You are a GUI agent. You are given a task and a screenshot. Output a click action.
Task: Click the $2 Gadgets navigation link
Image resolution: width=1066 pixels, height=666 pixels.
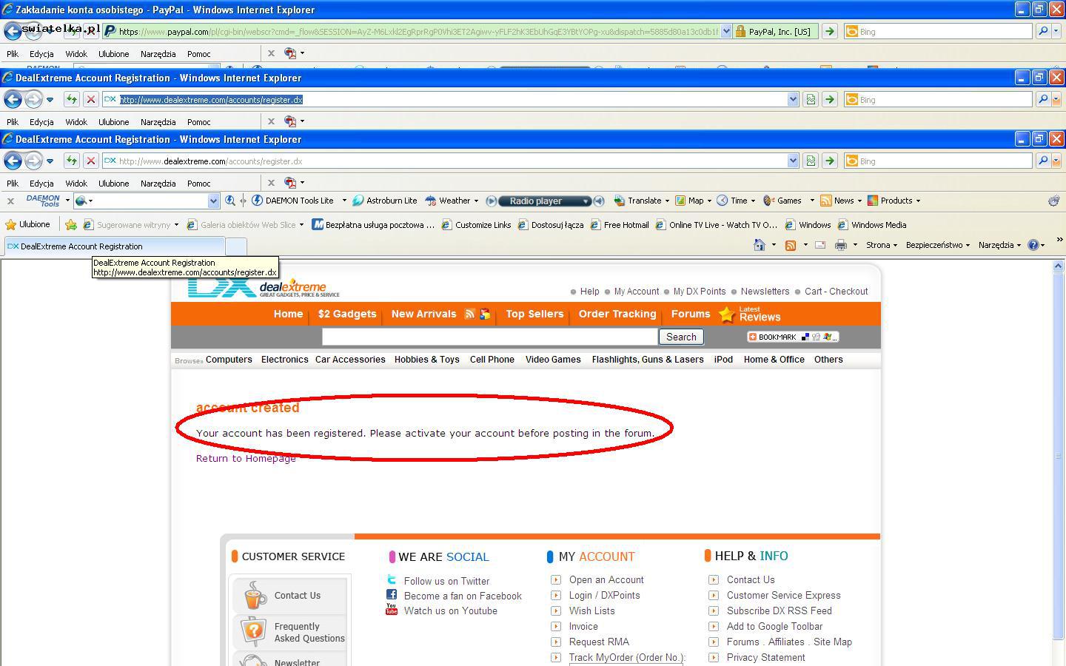[347, 314]
